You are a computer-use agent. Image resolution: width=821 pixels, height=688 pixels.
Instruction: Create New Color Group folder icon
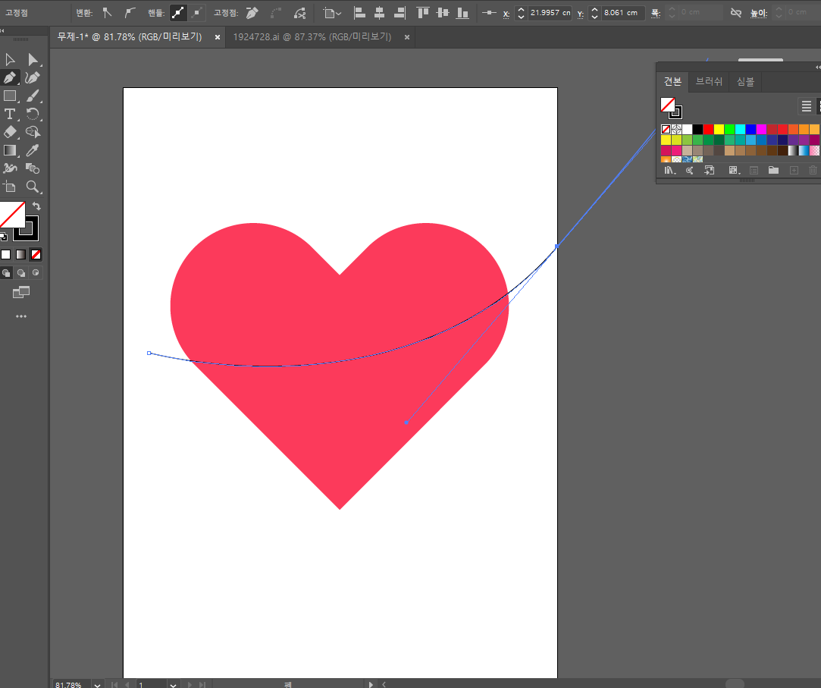click(x=773, y=171)
